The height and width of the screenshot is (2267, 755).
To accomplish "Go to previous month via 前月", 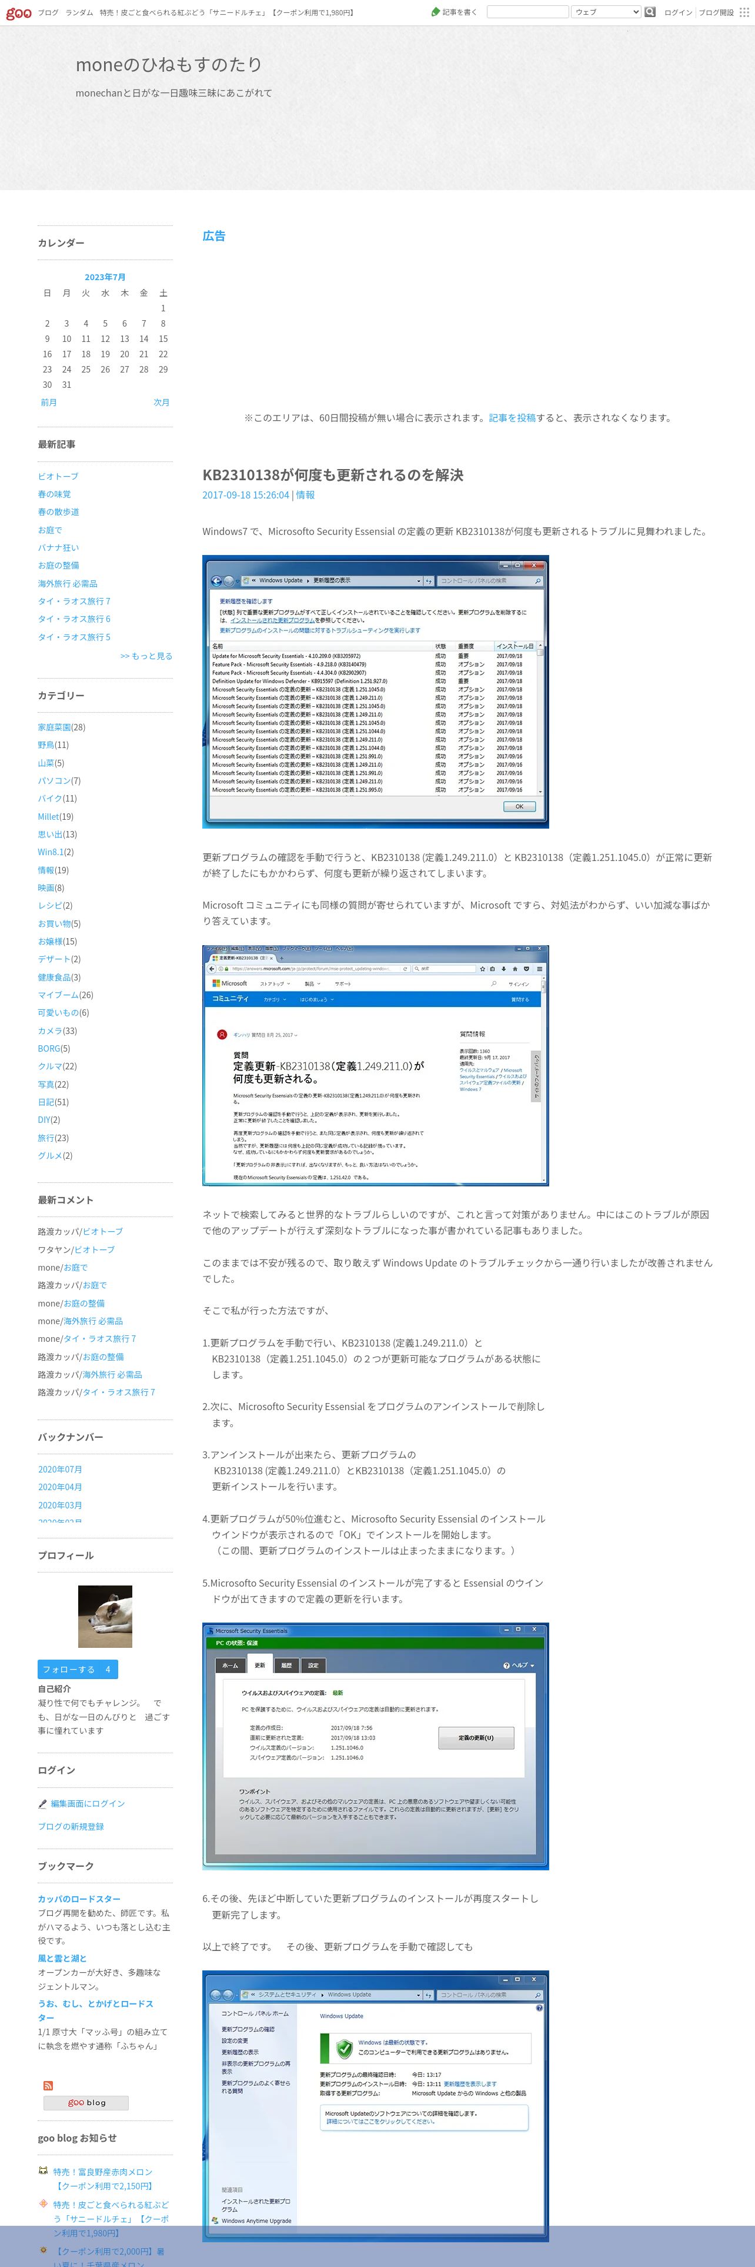I will tap(48, 402).
